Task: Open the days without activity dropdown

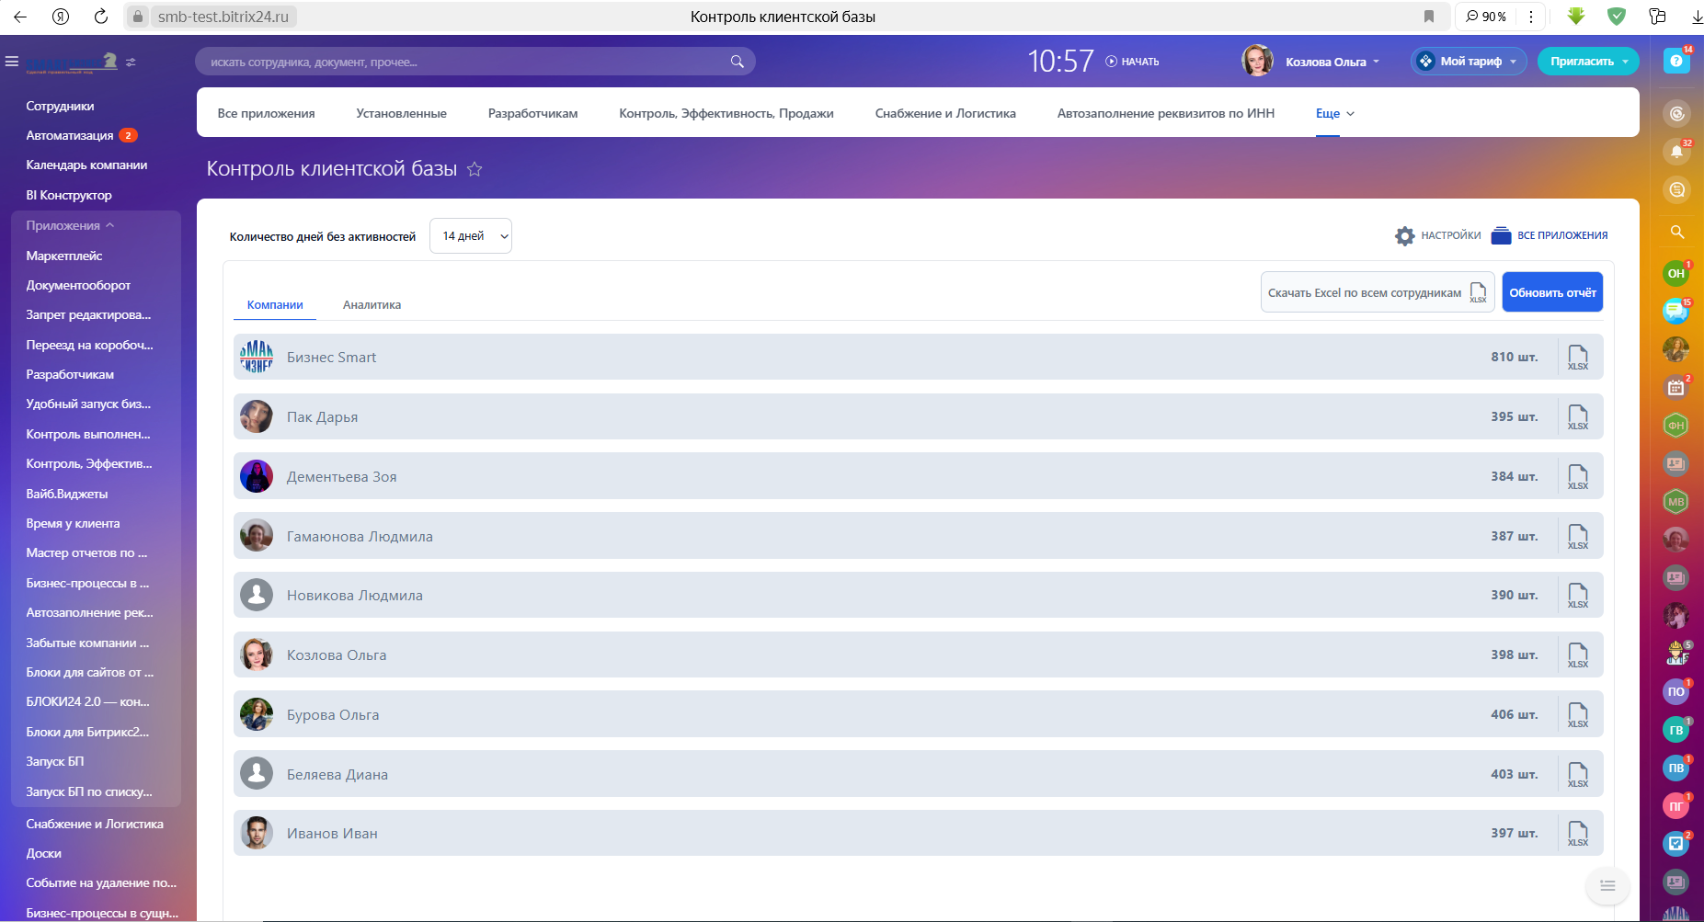Action: point(471,236)
